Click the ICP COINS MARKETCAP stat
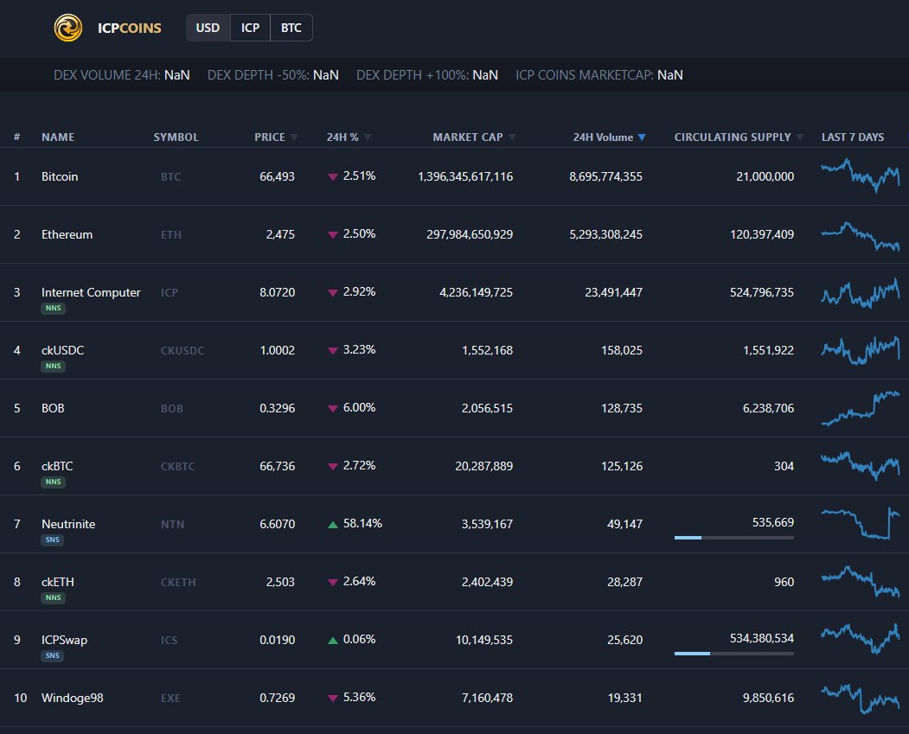The width and height of the screenshot is (909, 734). [599, 75]
